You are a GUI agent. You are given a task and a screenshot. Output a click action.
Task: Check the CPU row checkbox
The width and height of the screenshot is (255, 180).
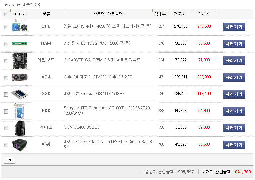(6, 27)
